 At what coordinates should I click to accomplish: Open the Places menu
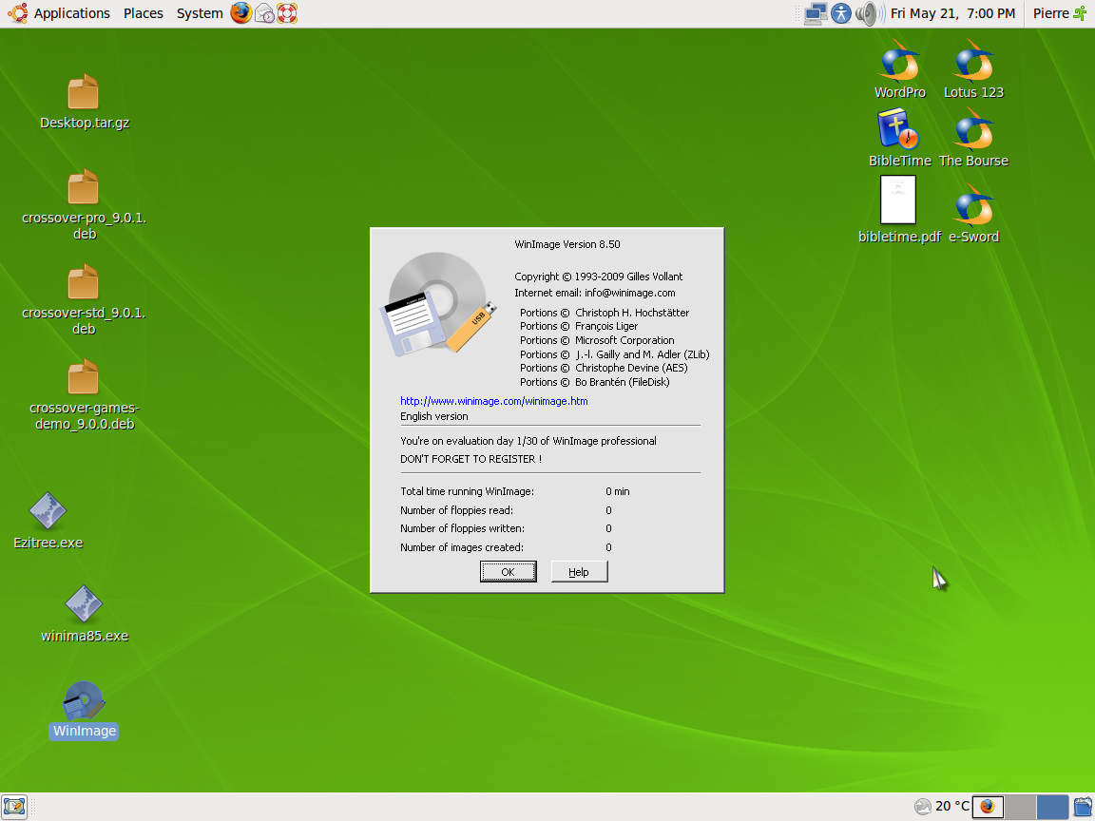coord(143,13)
